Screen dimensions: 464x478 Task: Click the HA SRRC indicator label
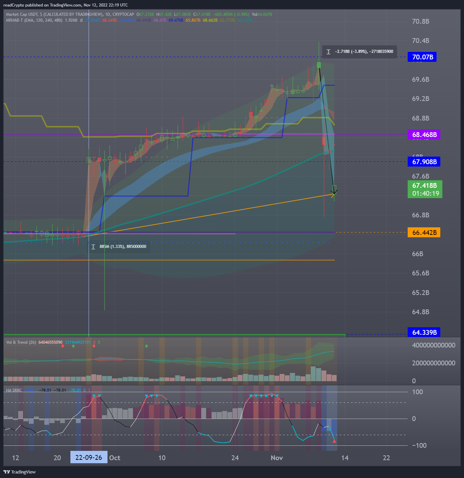[14, 390]
